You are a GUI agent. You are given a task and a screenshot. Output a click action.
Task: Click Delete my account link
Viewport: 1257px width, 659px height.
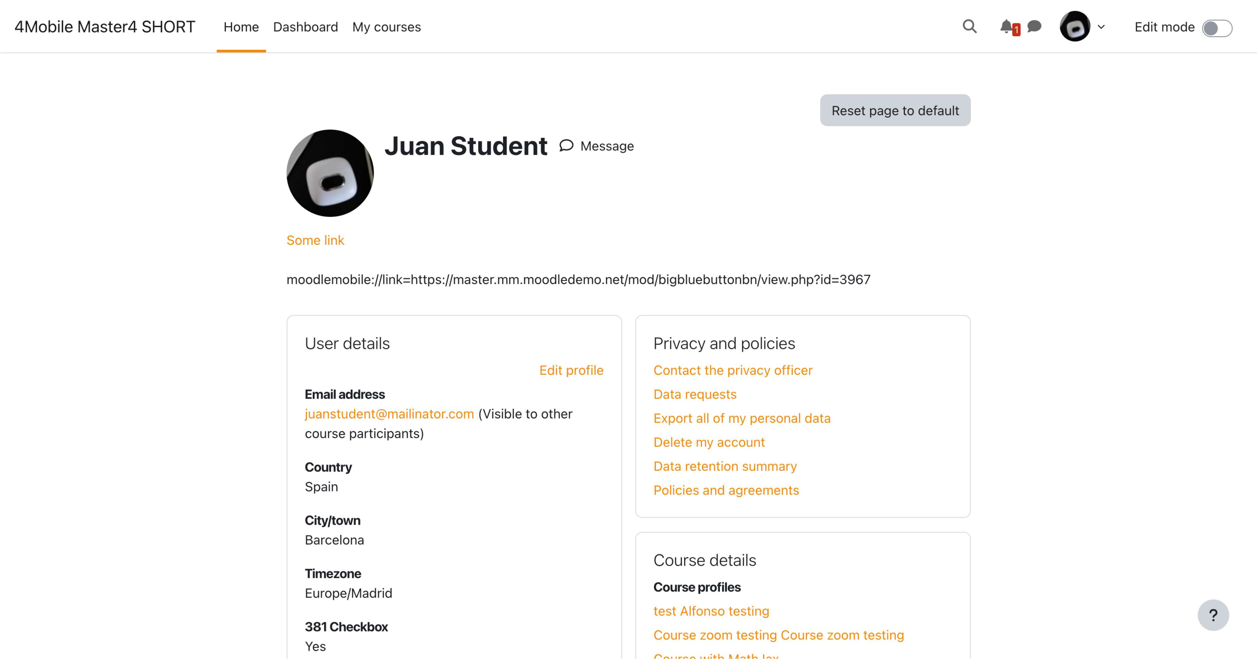click(x=709, y=442)
